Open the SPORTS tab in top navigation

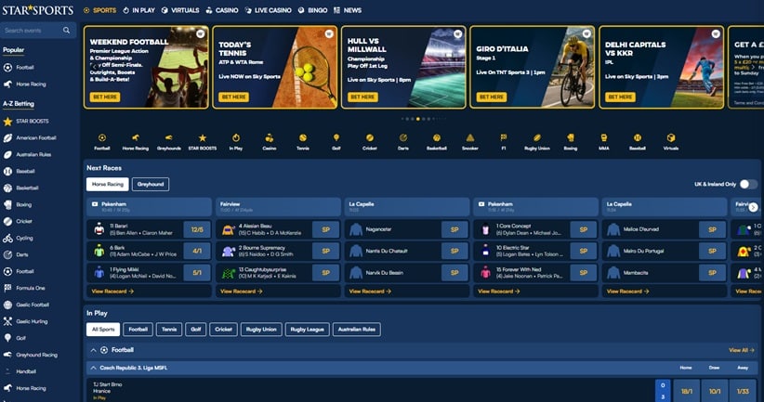[99, 10]
